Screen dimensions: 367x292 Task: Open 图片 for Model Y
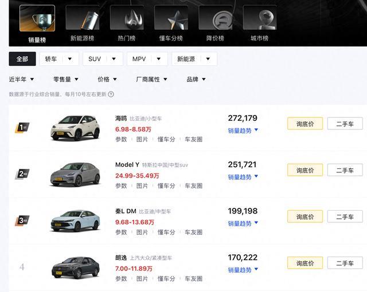coord(142,186)
